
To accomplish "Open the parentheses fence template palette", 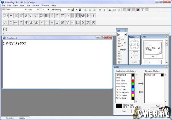I will [6, 16].
